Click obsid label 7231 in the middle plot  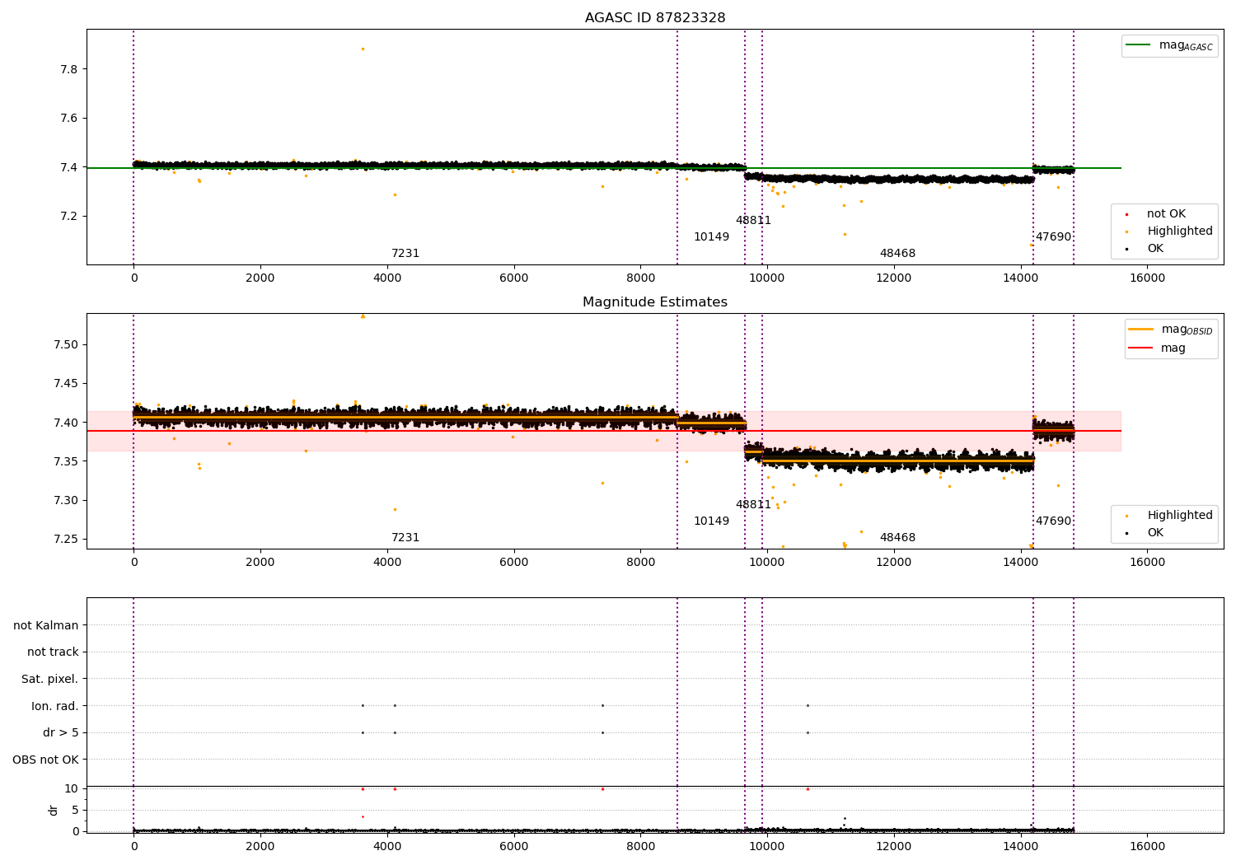(405, 537)
